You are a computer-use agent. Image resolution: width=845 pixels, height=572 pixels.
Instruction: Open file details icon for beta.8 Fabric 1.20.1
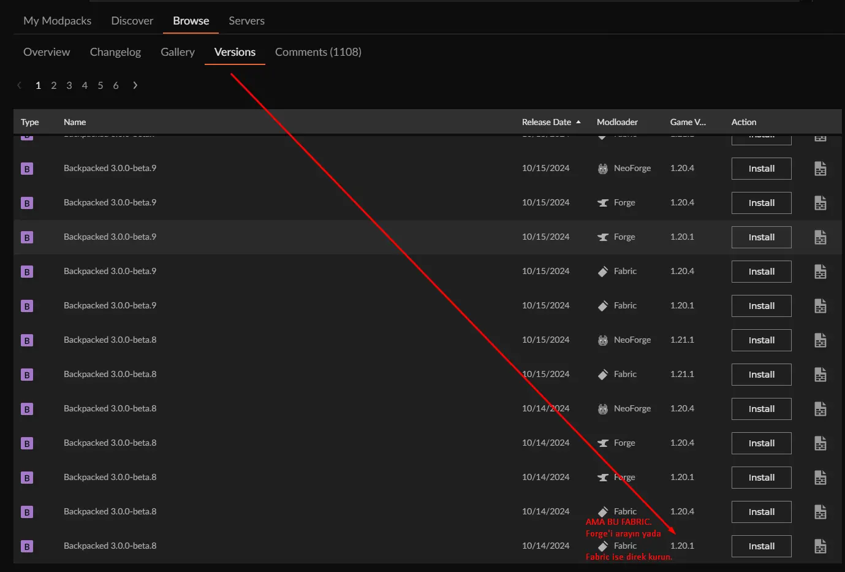tap(820, 546)
